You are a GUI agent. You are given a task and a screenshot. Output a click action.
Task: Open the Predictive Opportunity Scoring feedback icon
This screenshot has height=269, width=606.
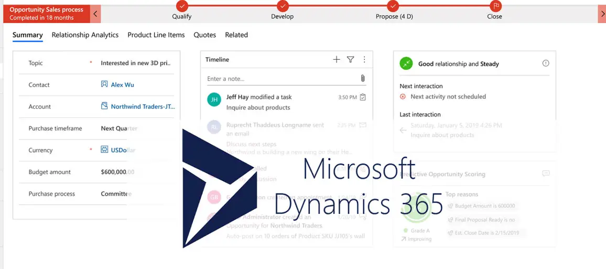click(546, 174)
